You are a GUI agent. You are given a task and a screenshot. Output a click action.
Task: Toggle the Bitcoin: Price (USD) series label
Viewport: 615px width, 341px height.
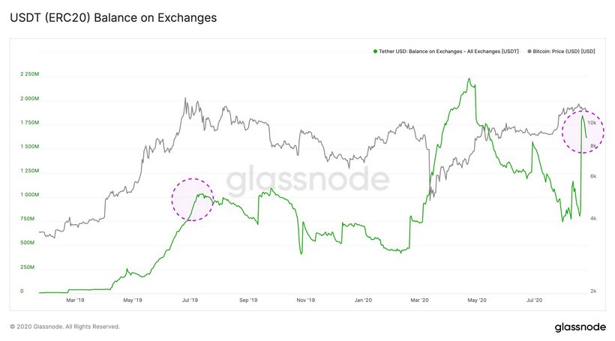point(565,51)
